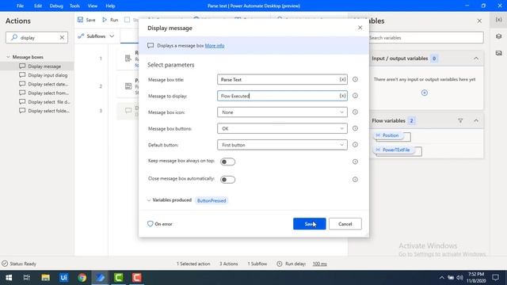Click info icon for Message box title
Image resolution: width=507 pixels, height=285 pixels.
tap(355, 79)
